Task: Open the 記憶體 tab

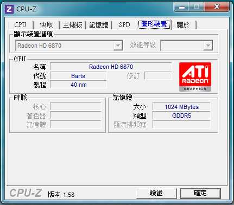Action: click(x=99, y=25)
